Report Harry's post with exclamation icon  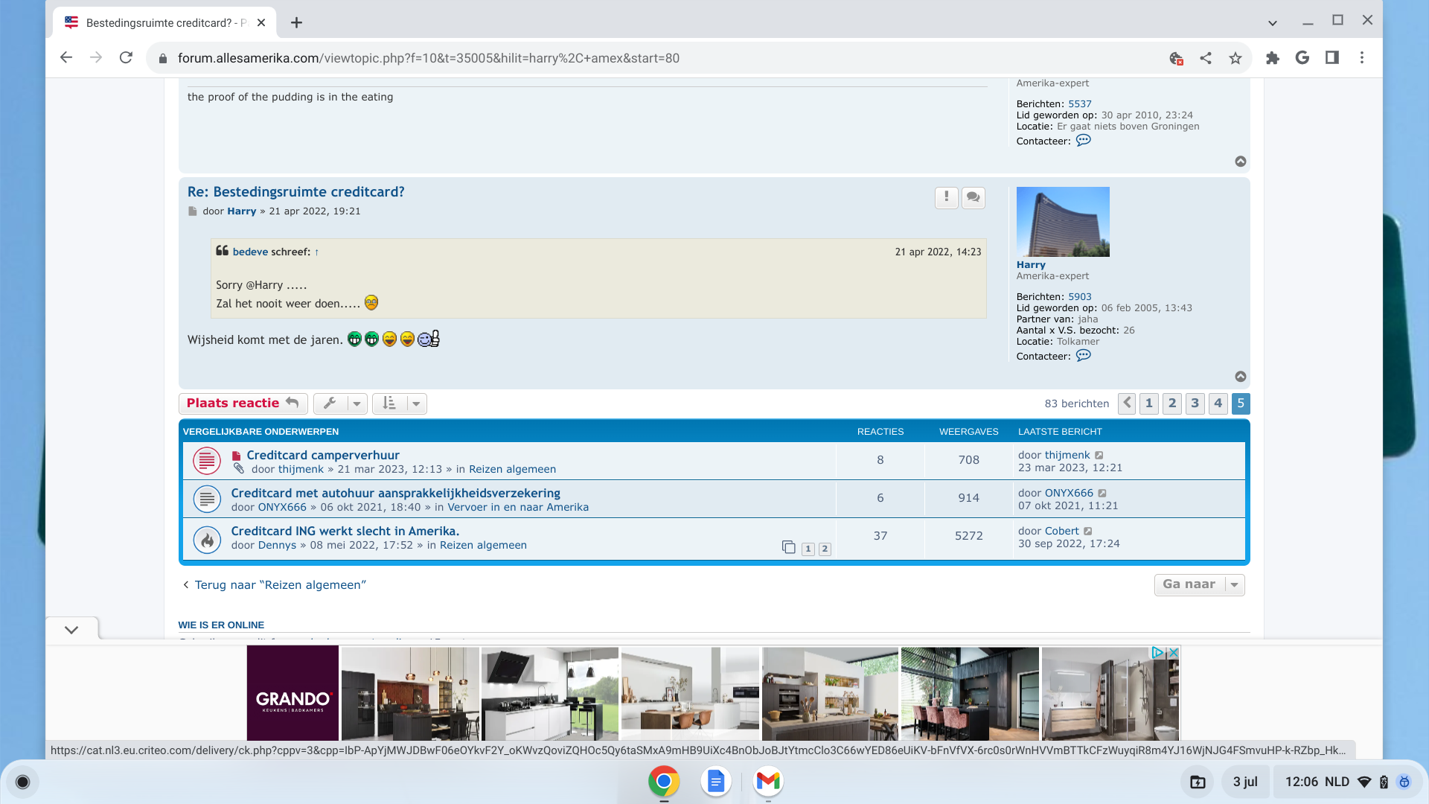click(x=946, y=197)
